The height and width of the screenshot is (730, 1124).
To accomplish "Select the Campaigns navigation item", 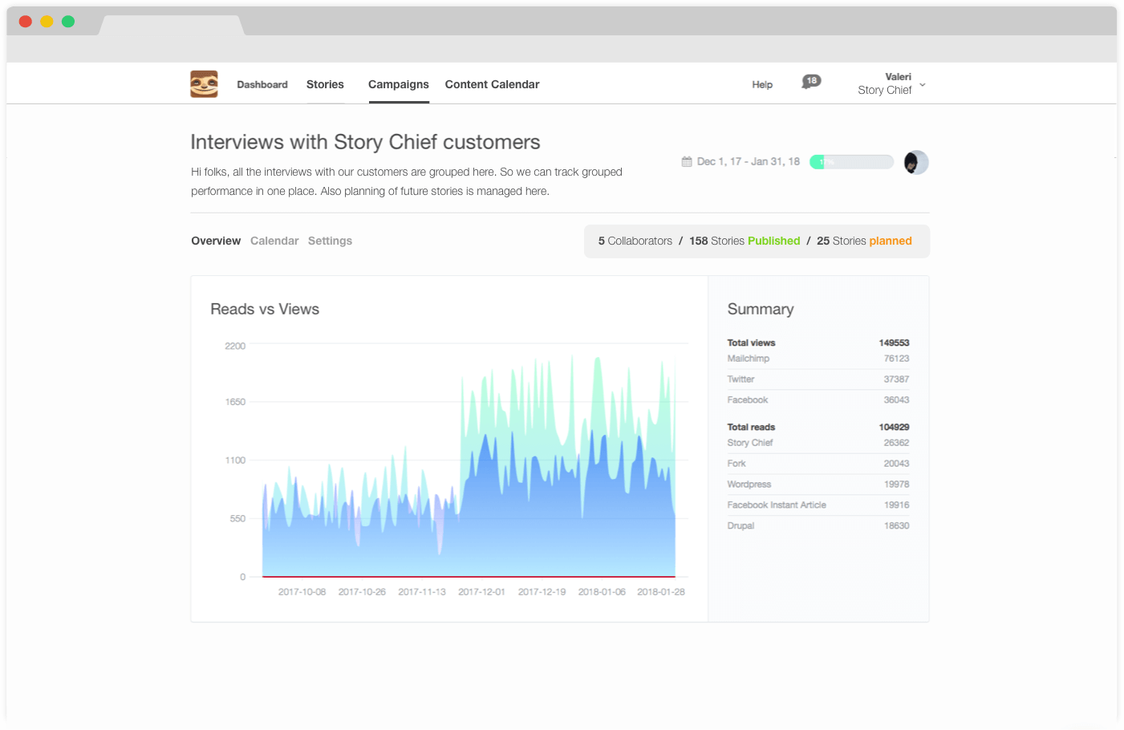I will (398, 84).
